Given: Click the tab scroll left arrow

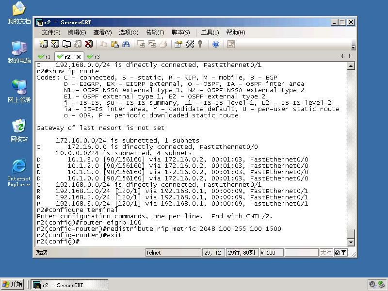Looking at the screenshot, I should coord(342,56).
